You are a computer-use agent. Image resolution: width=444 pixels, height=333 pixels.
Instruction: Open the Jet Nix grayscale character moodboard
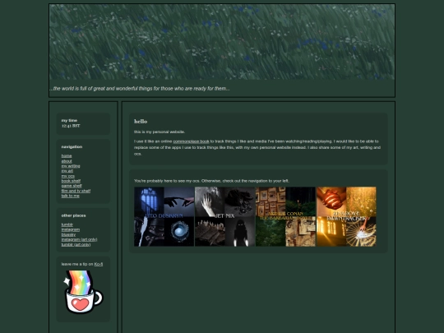pyautogui.click(x=225, y=216)
